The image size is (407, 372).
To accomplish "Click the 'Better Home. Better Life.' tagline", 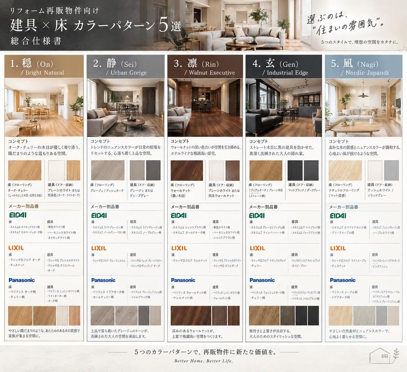I will coord(203,361).
